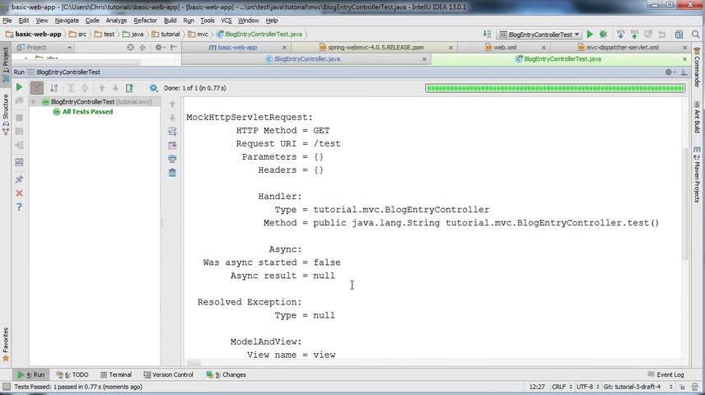Image resolution: width=705 pixels, height=395 pixels.
Task: Open the VCS menu
Action: [x=226, y=21]
